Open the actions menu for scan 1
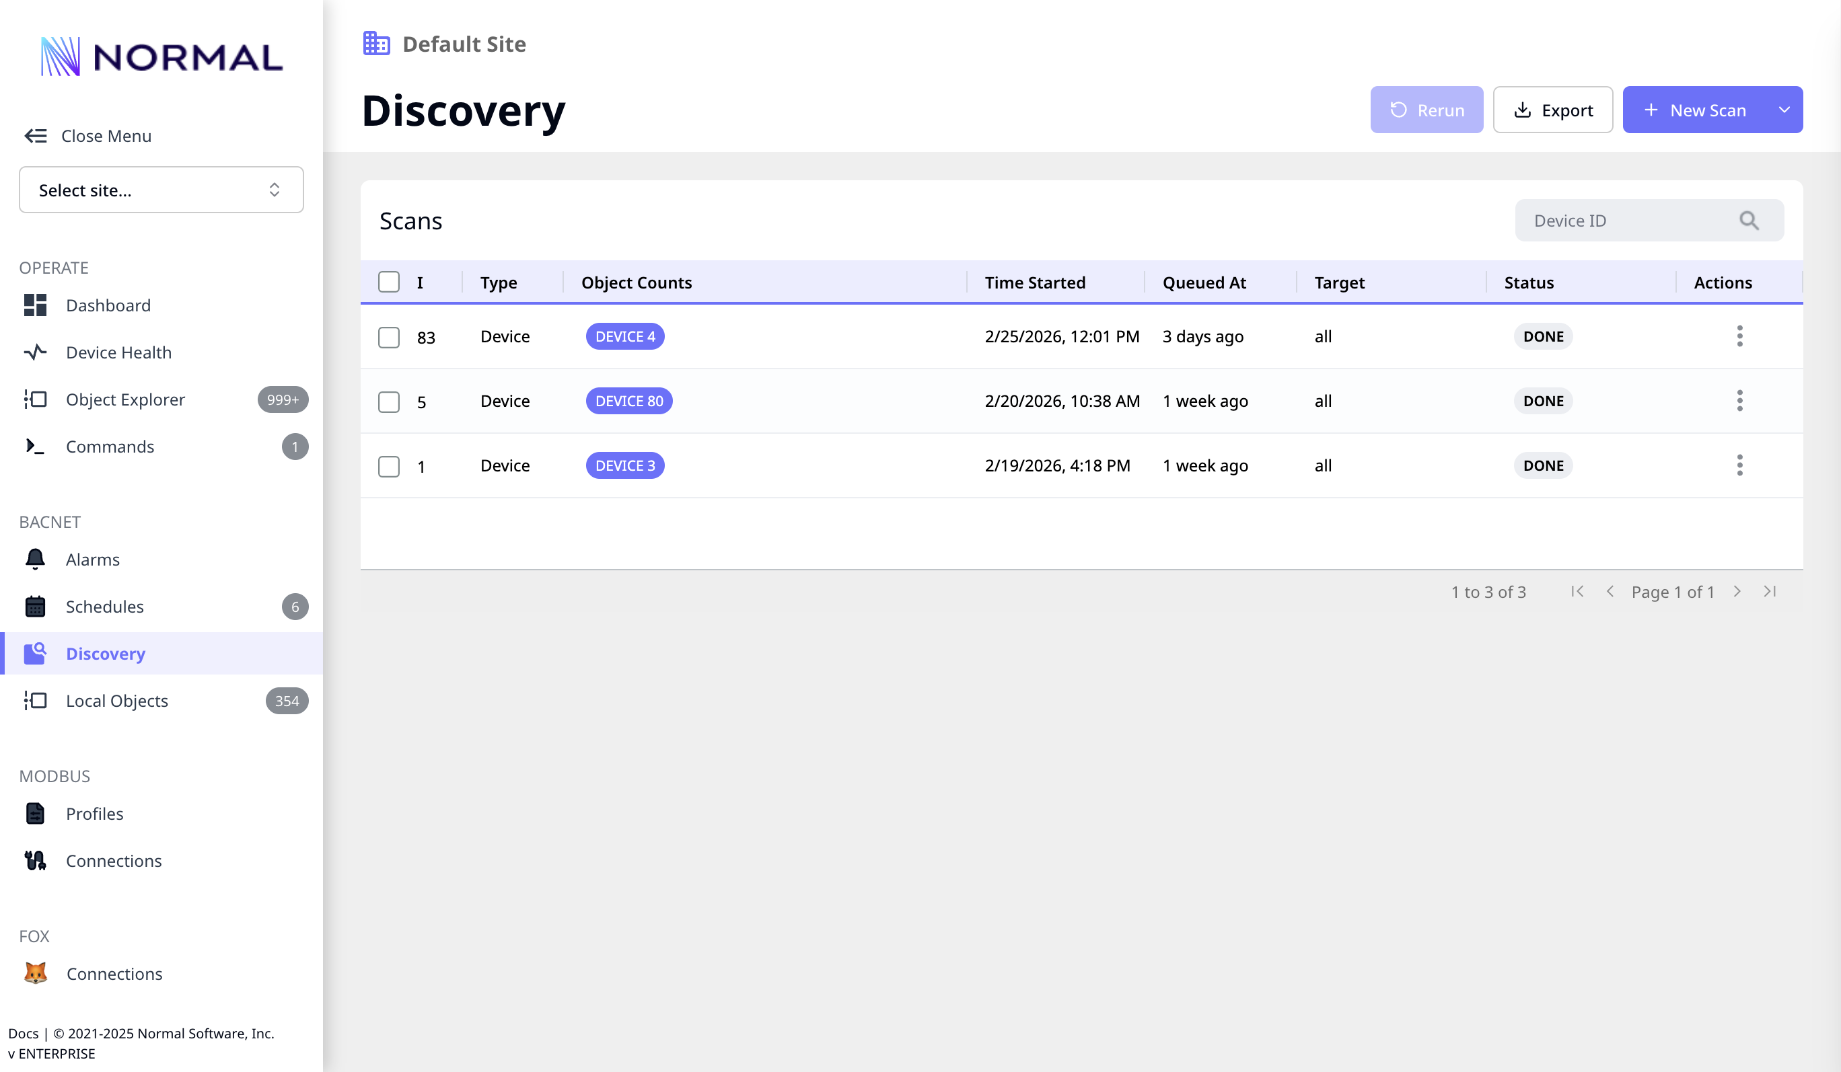1841x1072 pixels. (1739, 465)
